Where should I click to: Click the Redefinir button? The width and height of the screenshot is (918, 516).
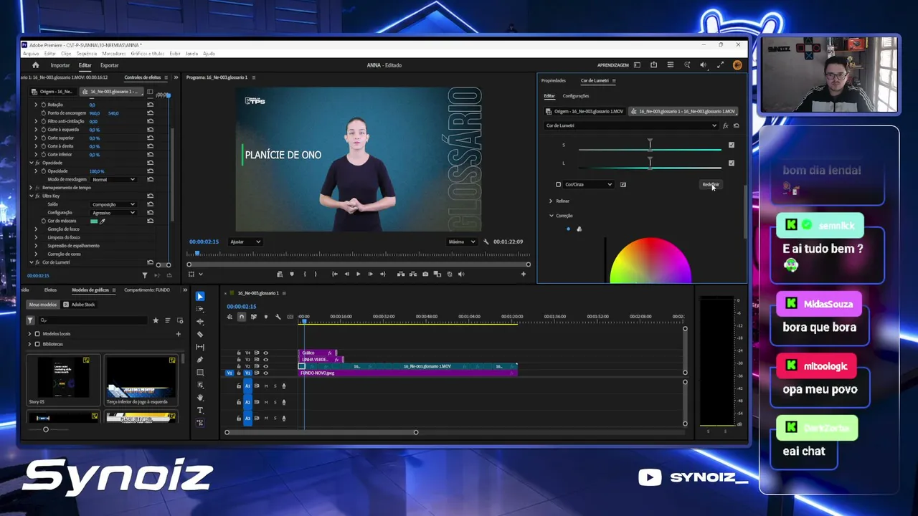click(710, 184)
